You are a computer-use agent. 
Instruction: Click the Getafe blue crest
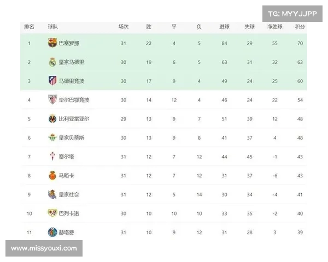click(52, 232)
